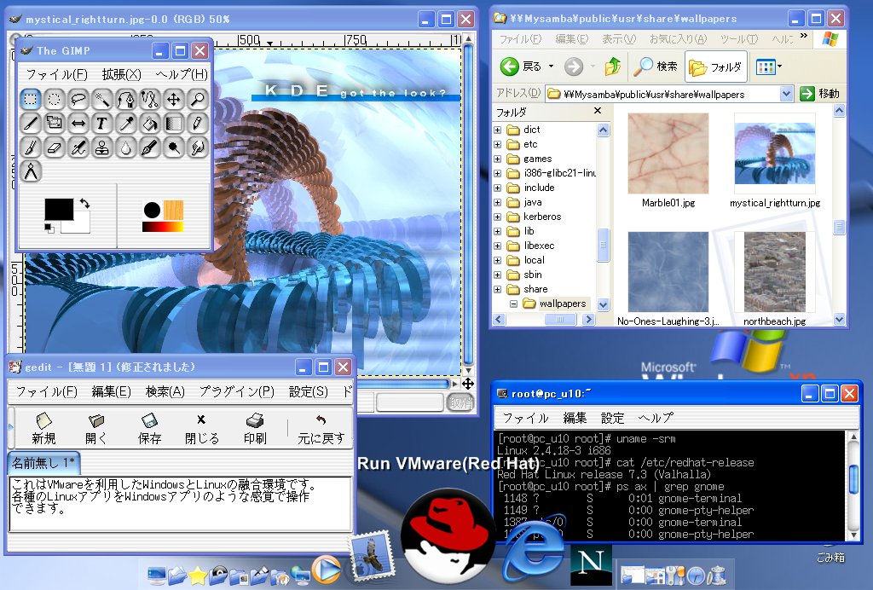Open the terminal 設定 menu
Image resolution: width=873 pixels, height=590 pixels.
(612, 418)
